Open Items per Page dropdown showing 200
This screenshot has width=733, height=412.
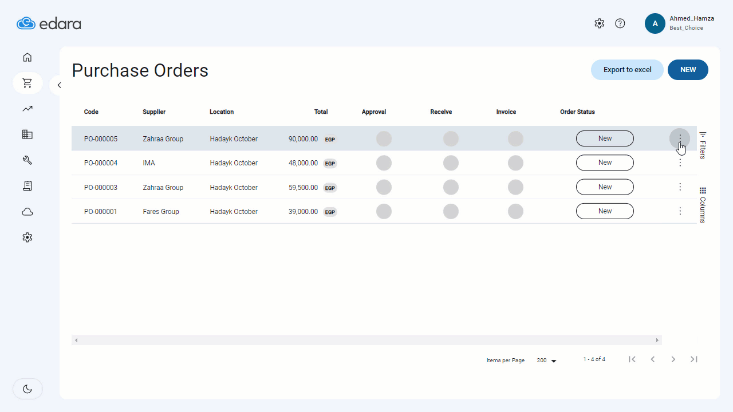pos(546,360)
